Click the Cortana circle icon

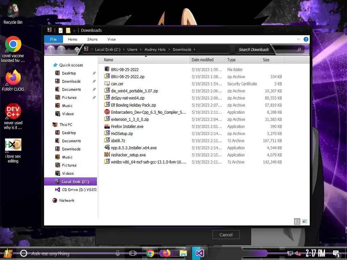pos(24,253)
